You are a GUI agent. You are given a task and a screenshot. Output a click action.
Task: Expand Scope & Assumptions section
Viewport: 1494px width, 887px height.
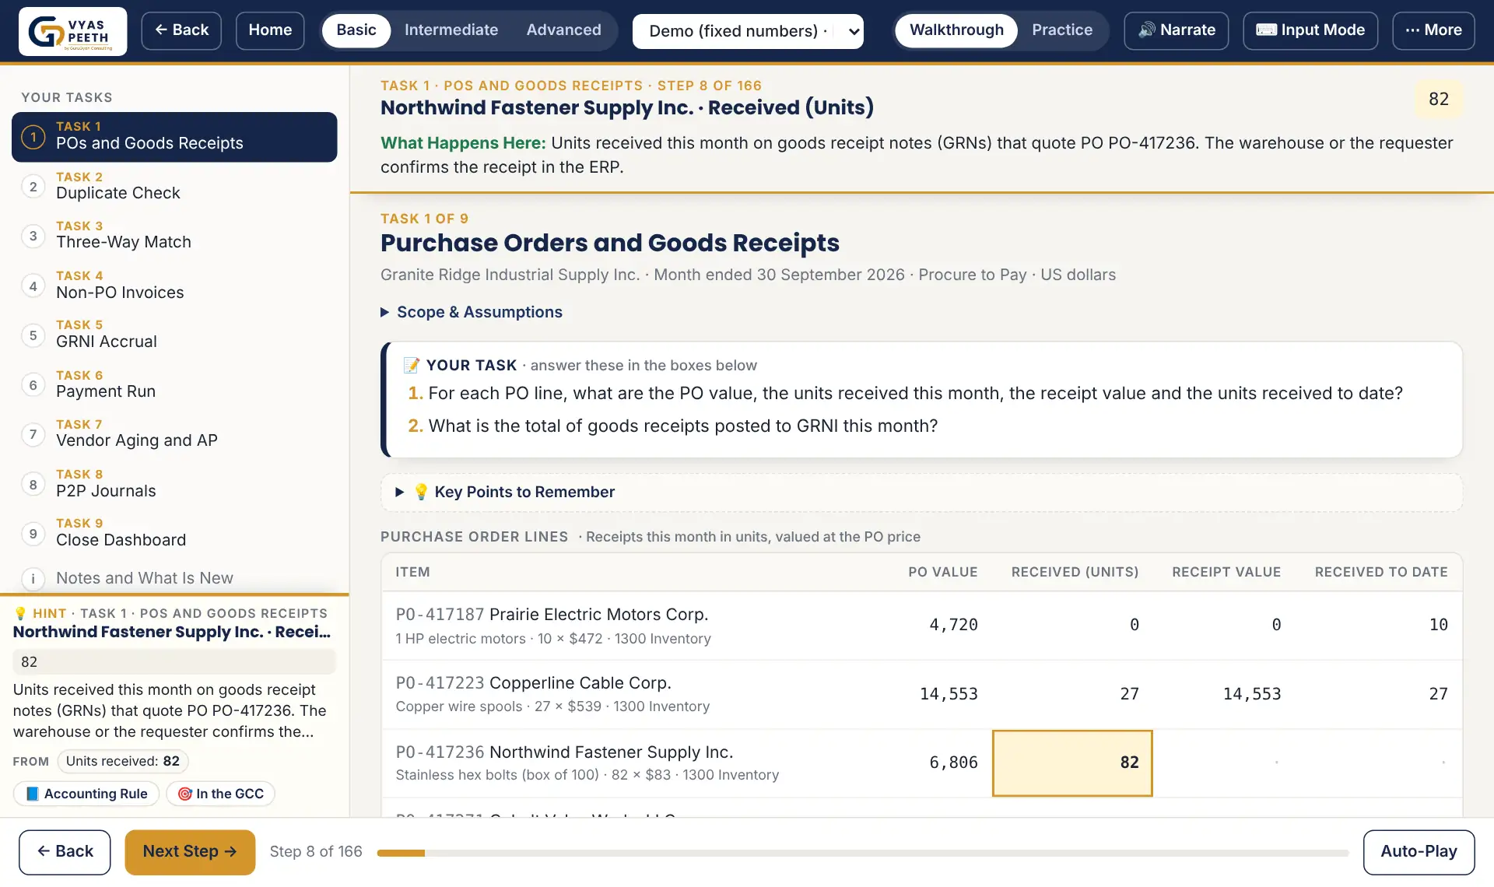click(x=472, y=312)
